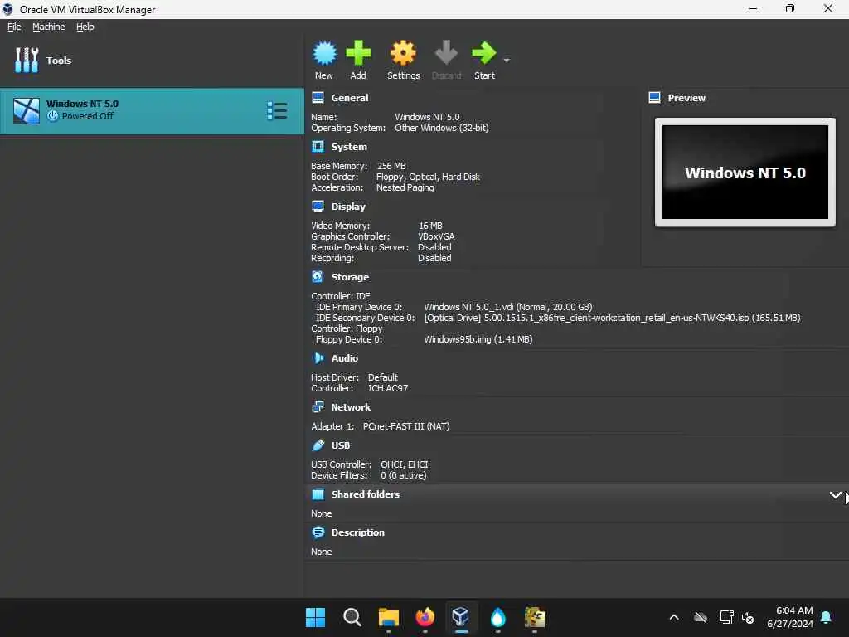Click the Optical Drive ISO file entry
Viewport: 849px width, 637px height.
click(612, 318)
